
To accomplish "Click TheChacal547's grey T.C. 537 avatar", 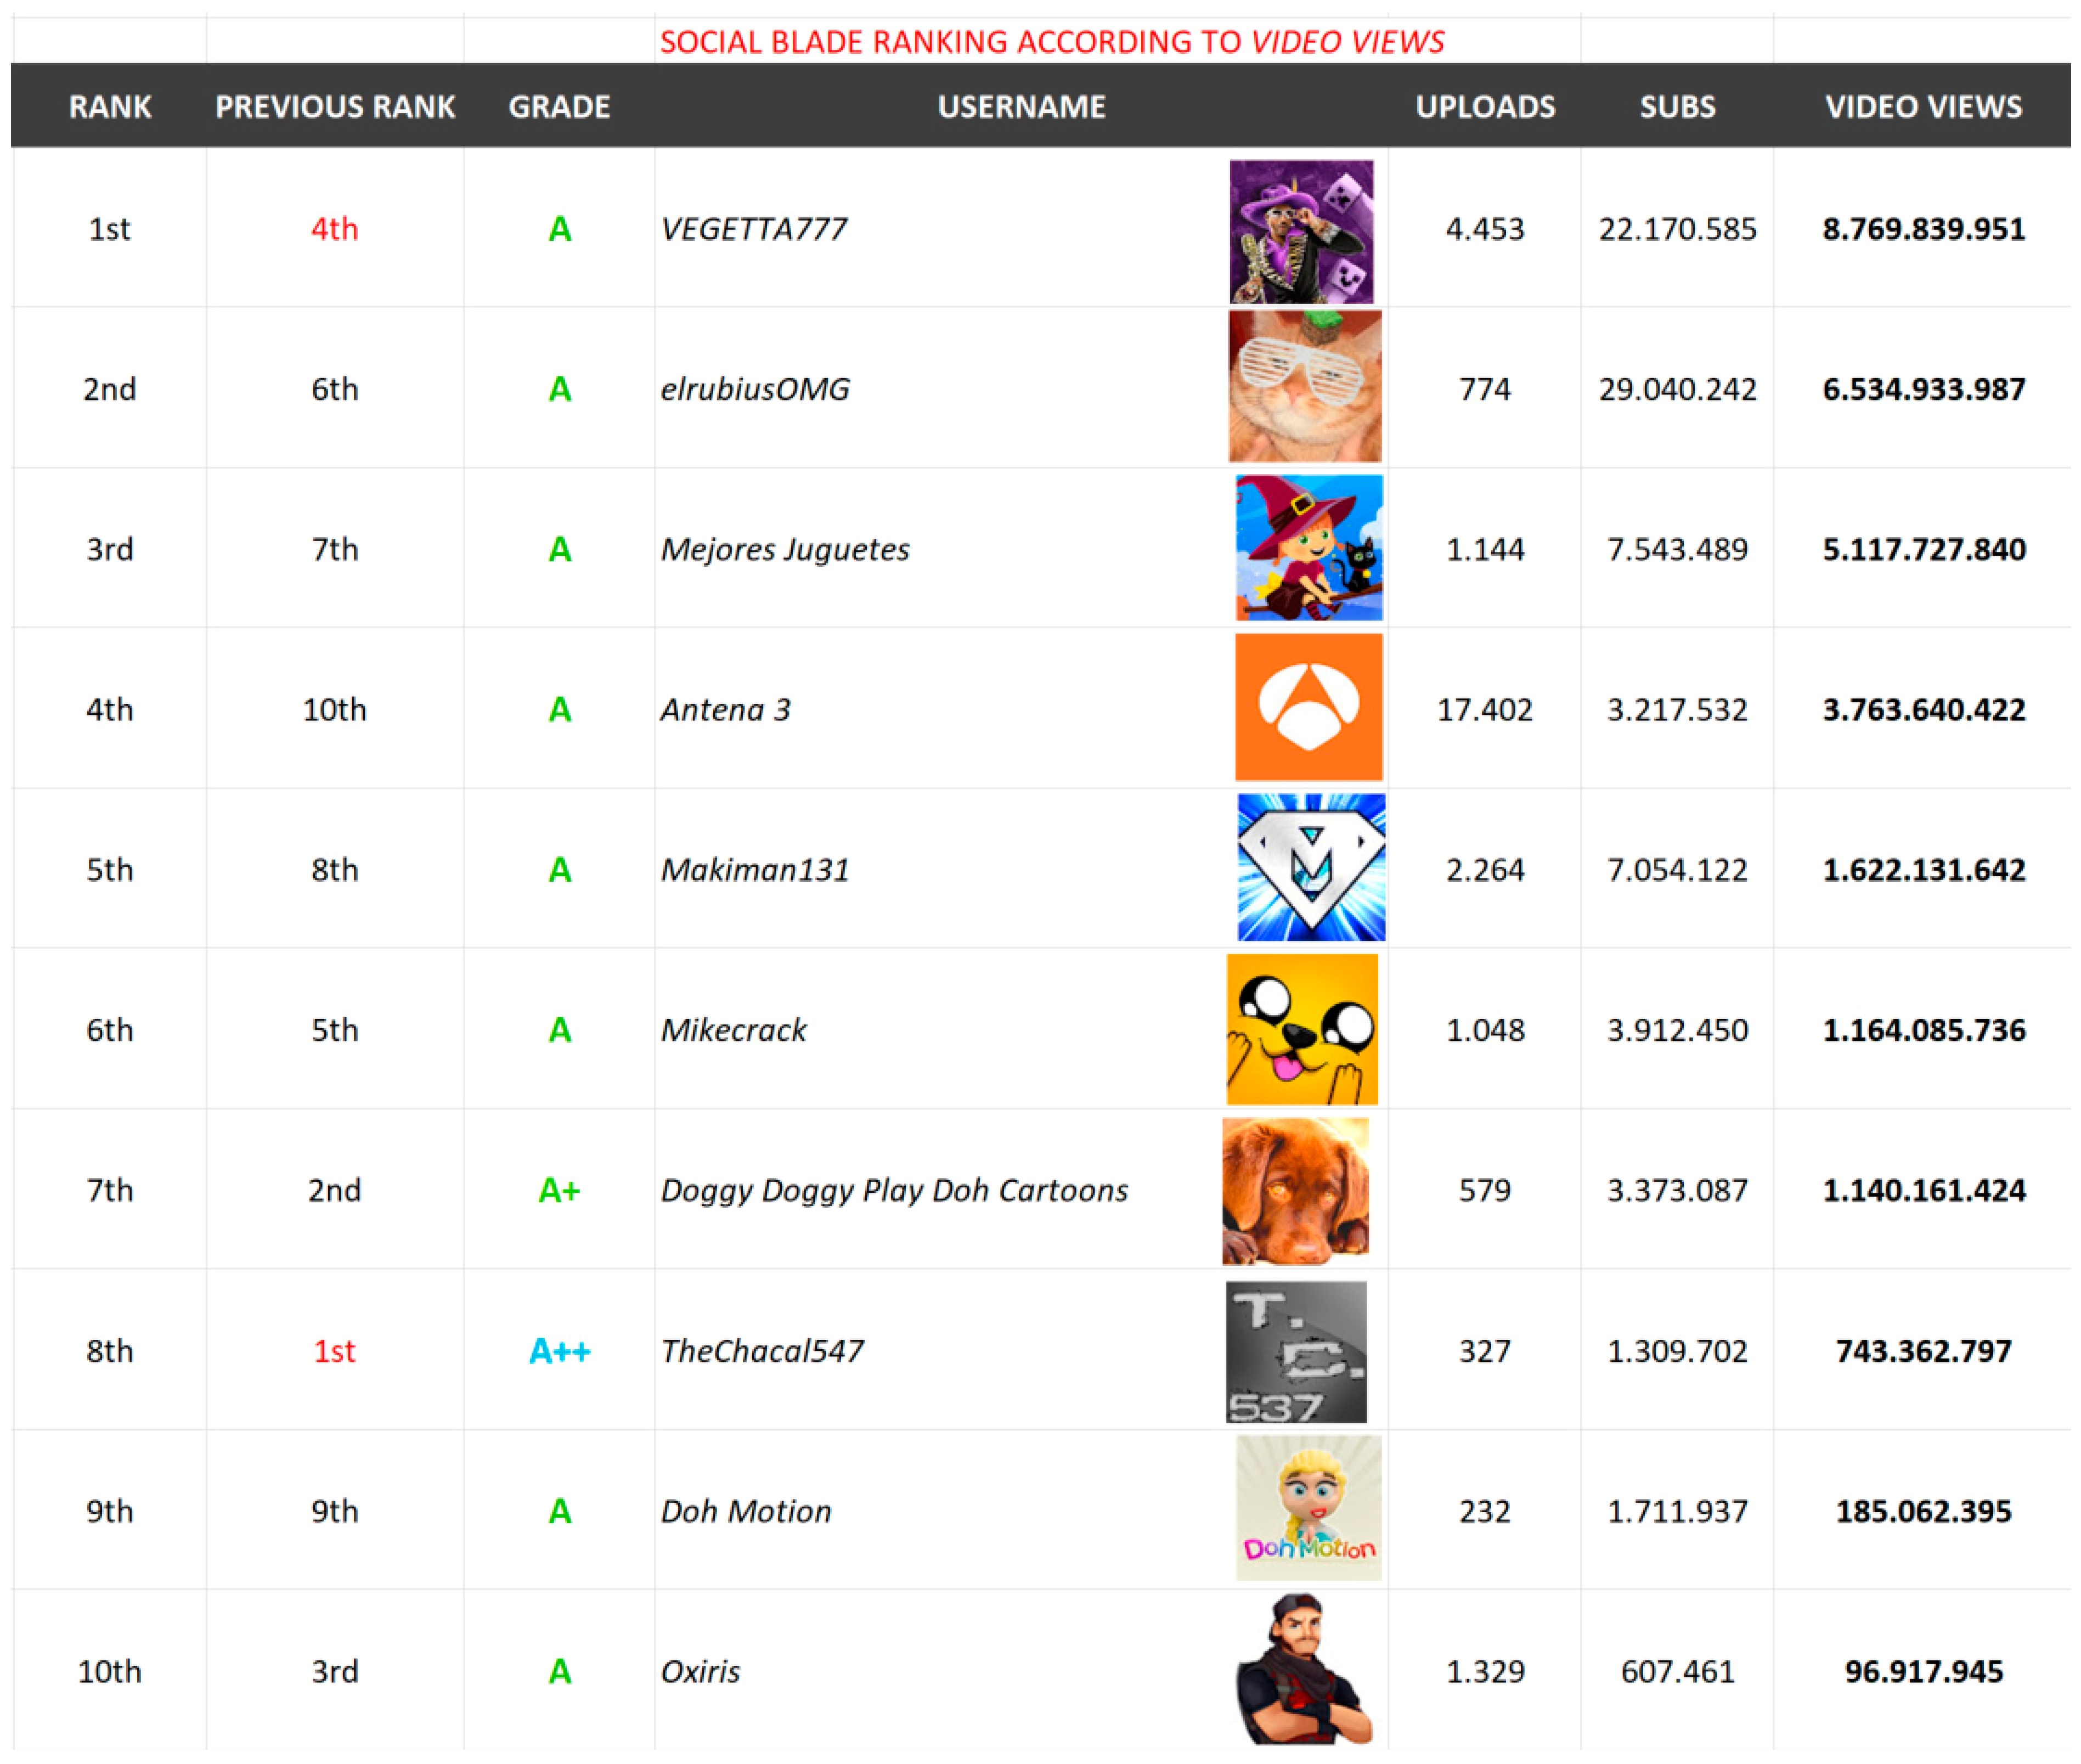I will click(1295, 1351).
